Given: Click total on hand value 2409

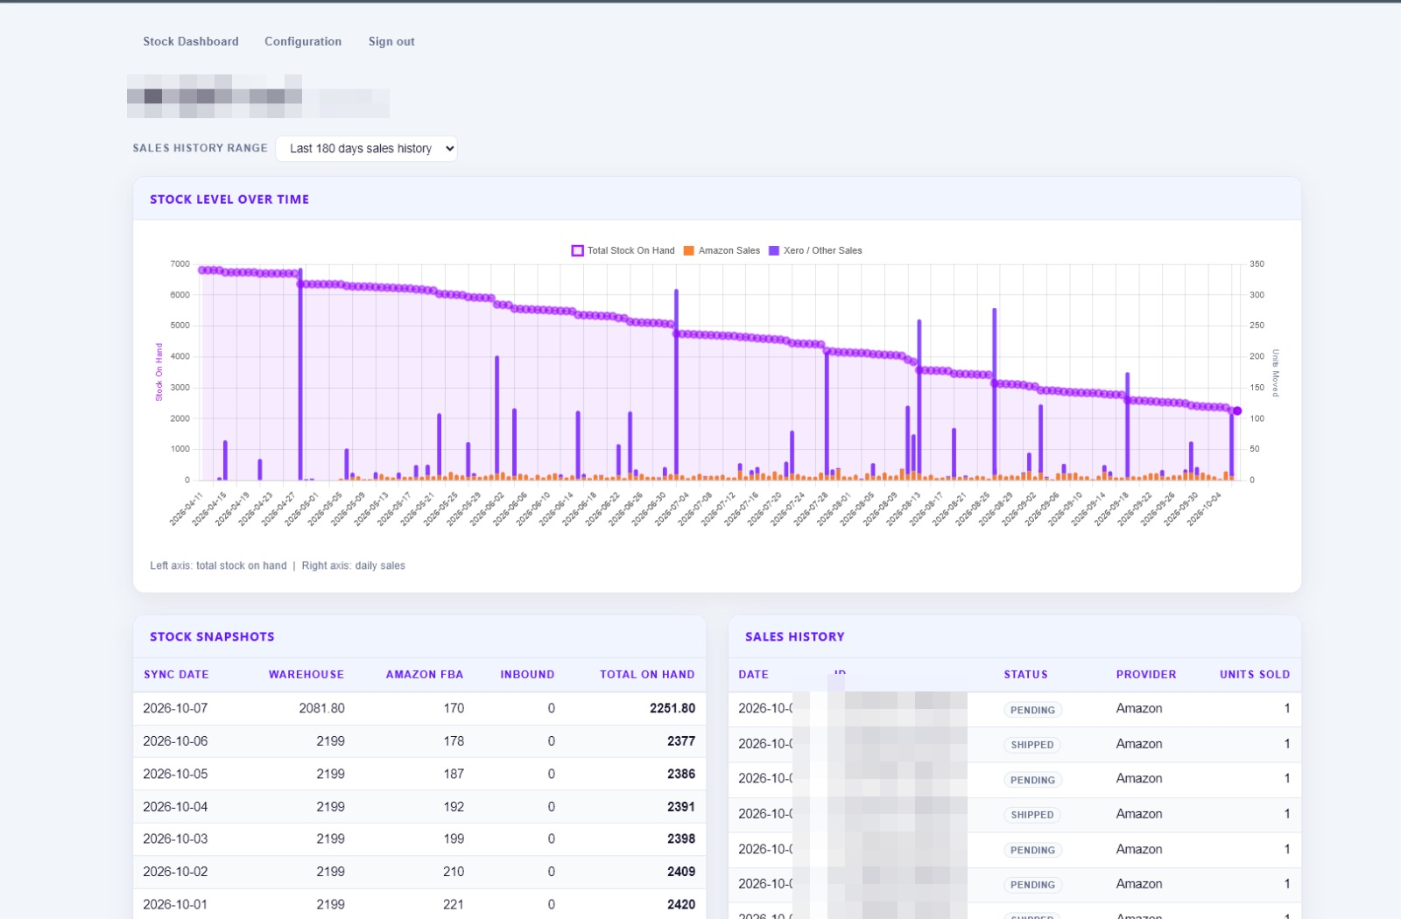Looking at the screenshot, I should tap(681, 872).
